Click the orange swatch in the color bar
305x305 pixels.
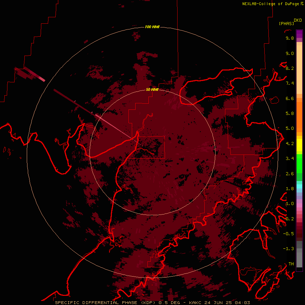coord(299,117)
